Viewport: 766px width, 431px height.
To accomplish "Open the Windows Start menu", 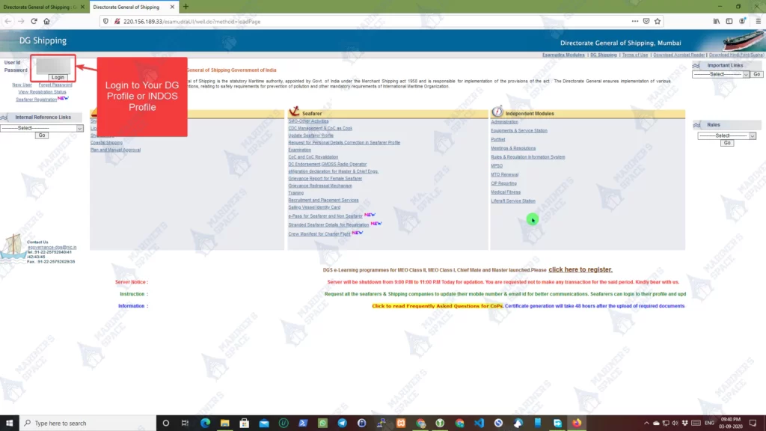I will (x=9, y=424).
